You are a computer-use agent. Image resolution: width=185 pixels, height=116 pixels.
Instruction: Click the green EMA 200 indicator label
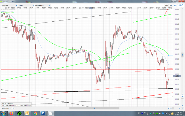point(8,13)
